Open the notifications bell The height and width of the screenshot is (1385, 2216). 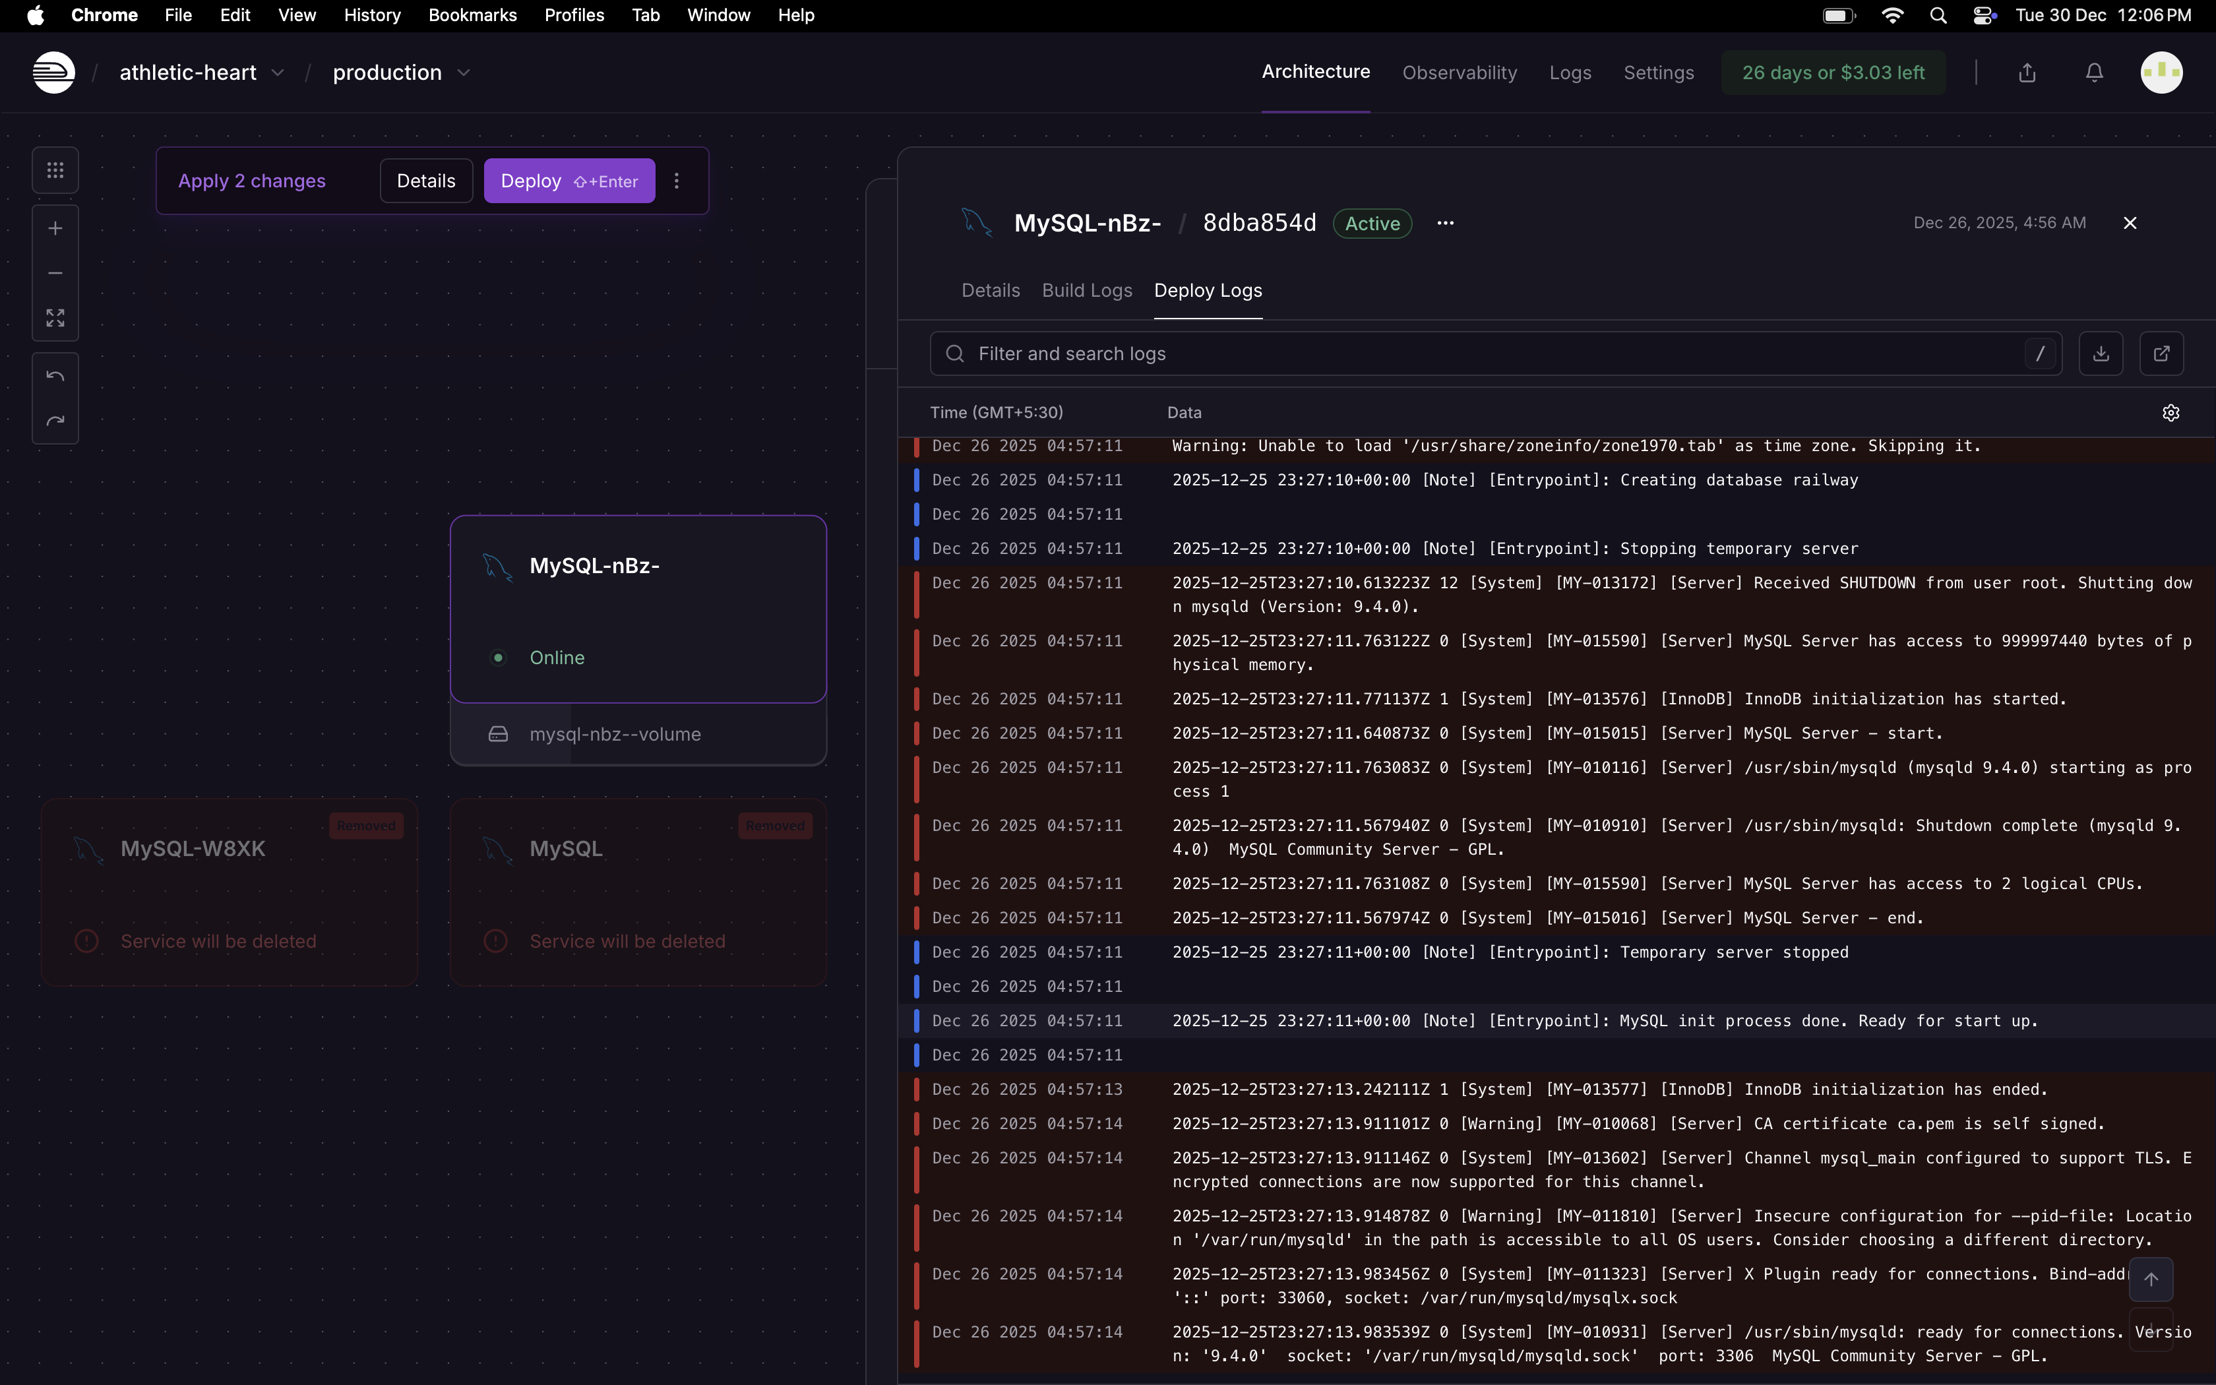pyautogui.click(x=2094, y=73)
